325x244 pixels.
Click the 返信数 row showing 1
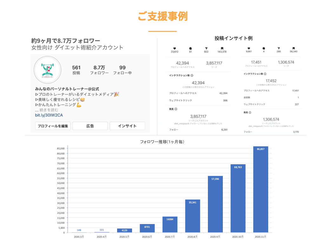(271, 98)
